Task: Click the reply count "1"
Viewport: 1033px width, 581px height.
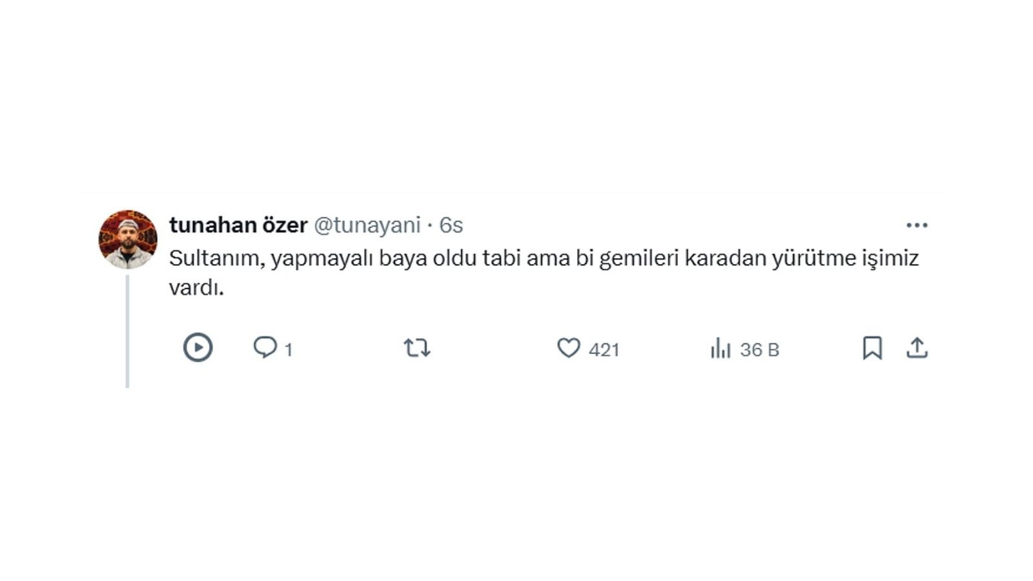Action: click(289, 350)
